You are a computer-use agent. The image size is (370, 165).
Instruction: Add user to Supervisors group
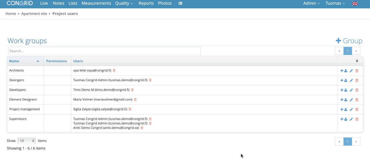point(344,119)
